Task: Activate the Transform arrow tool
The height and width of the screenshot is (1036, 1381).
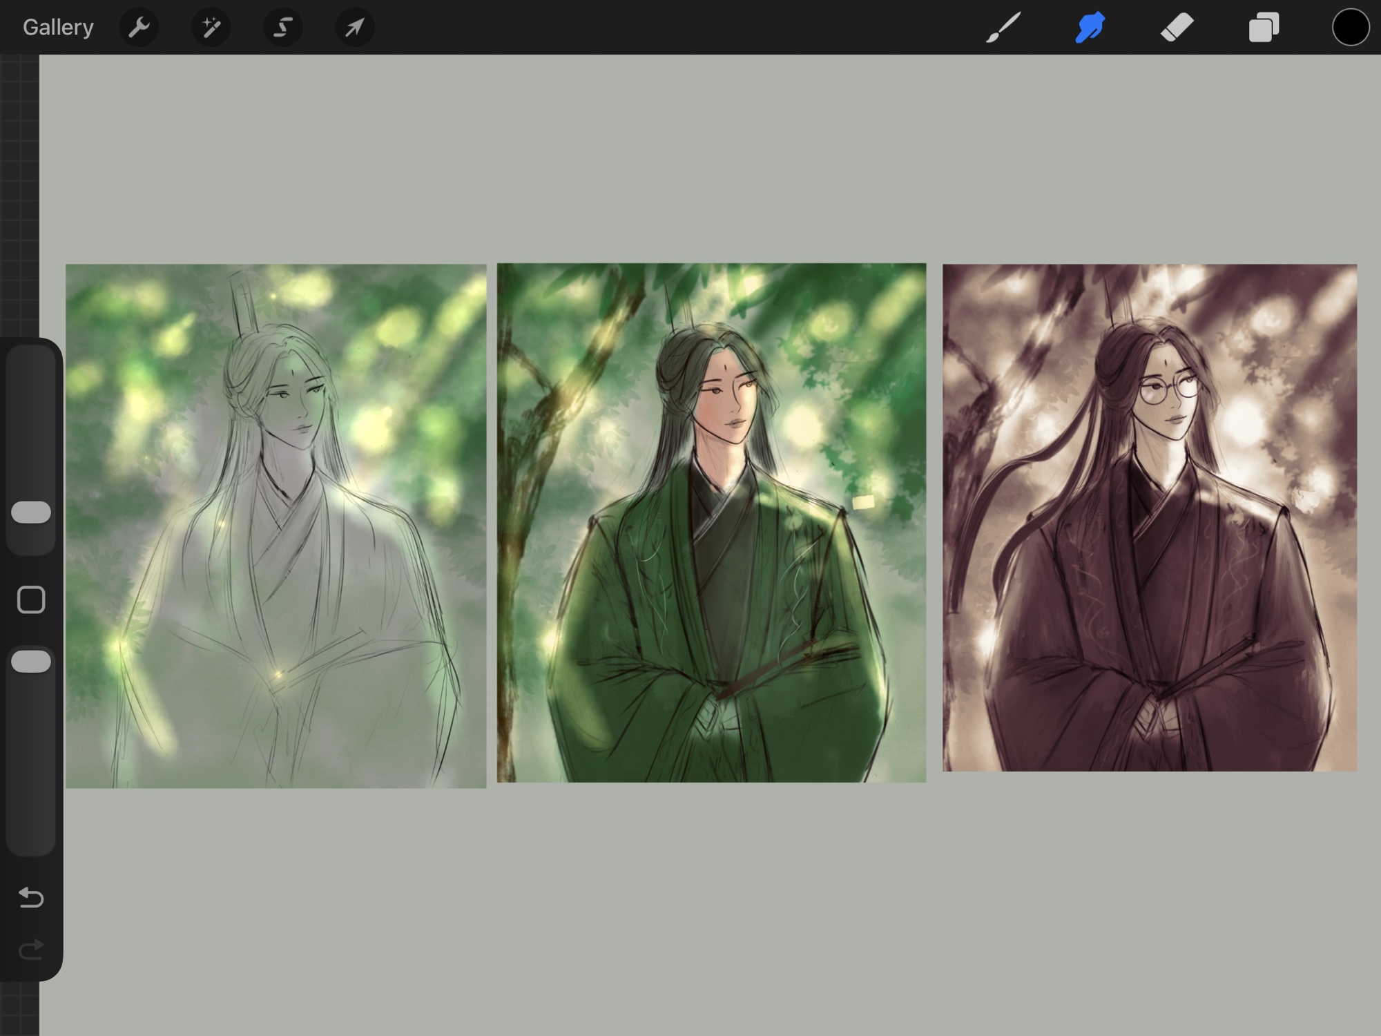Action: tap(354, 28)
